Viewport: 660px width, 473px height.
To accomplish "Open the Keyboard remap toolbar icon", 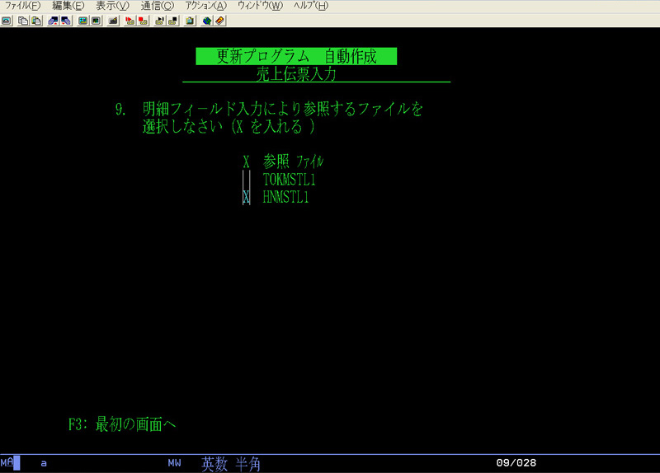I will (113, 21).
